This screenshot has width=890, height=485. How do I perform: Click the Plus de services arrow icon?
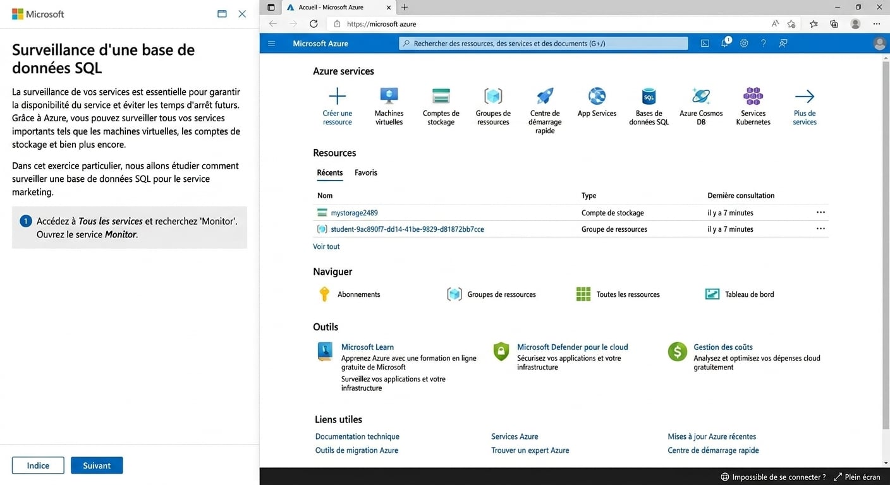(x=805, y=96)
